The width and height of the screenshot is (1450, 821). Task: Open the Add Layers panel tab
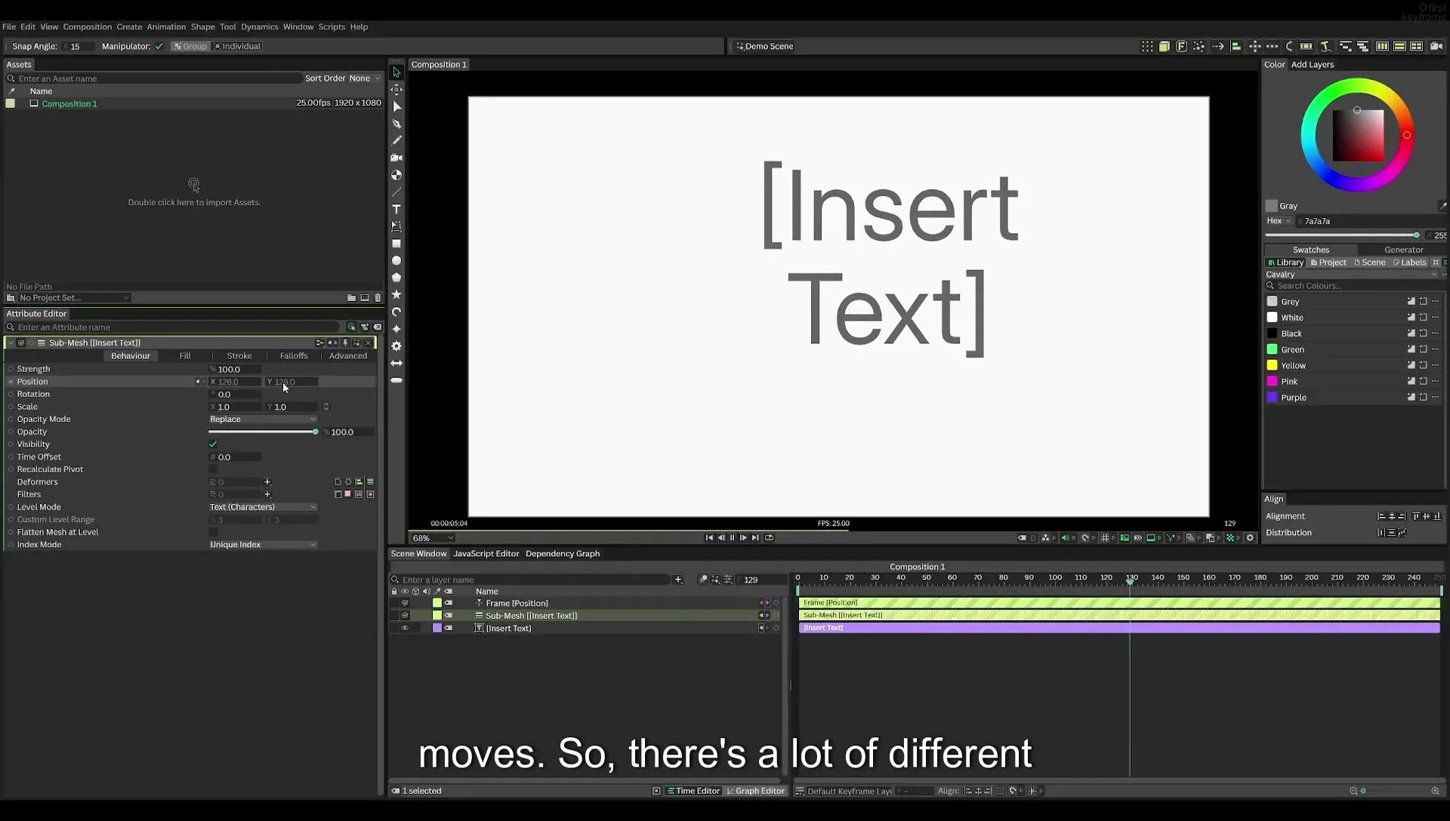[1313, 65]
